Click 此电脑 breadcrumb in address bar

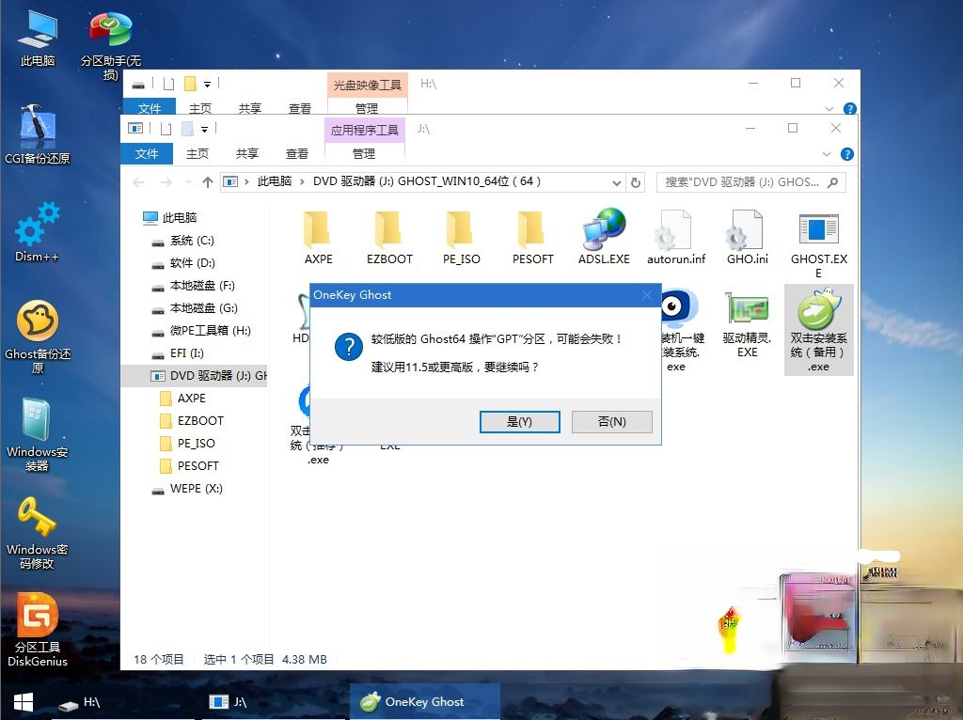point(275,181)
